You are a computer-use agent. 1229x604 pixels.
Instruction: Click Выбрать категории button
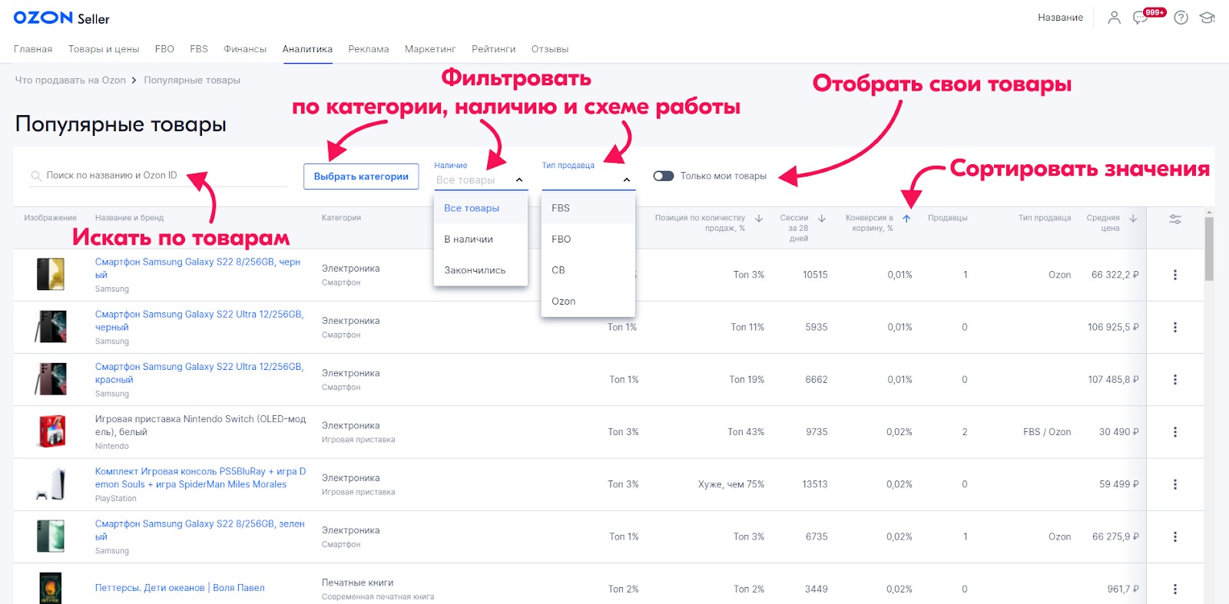coord(361,177)
